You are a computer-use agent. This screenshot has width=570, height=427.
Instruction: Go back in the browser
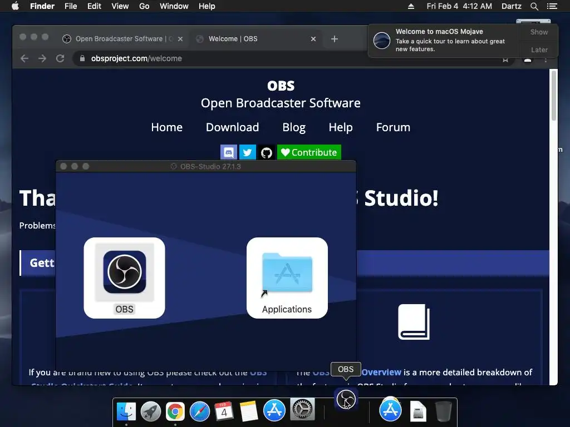click(24, 58)
